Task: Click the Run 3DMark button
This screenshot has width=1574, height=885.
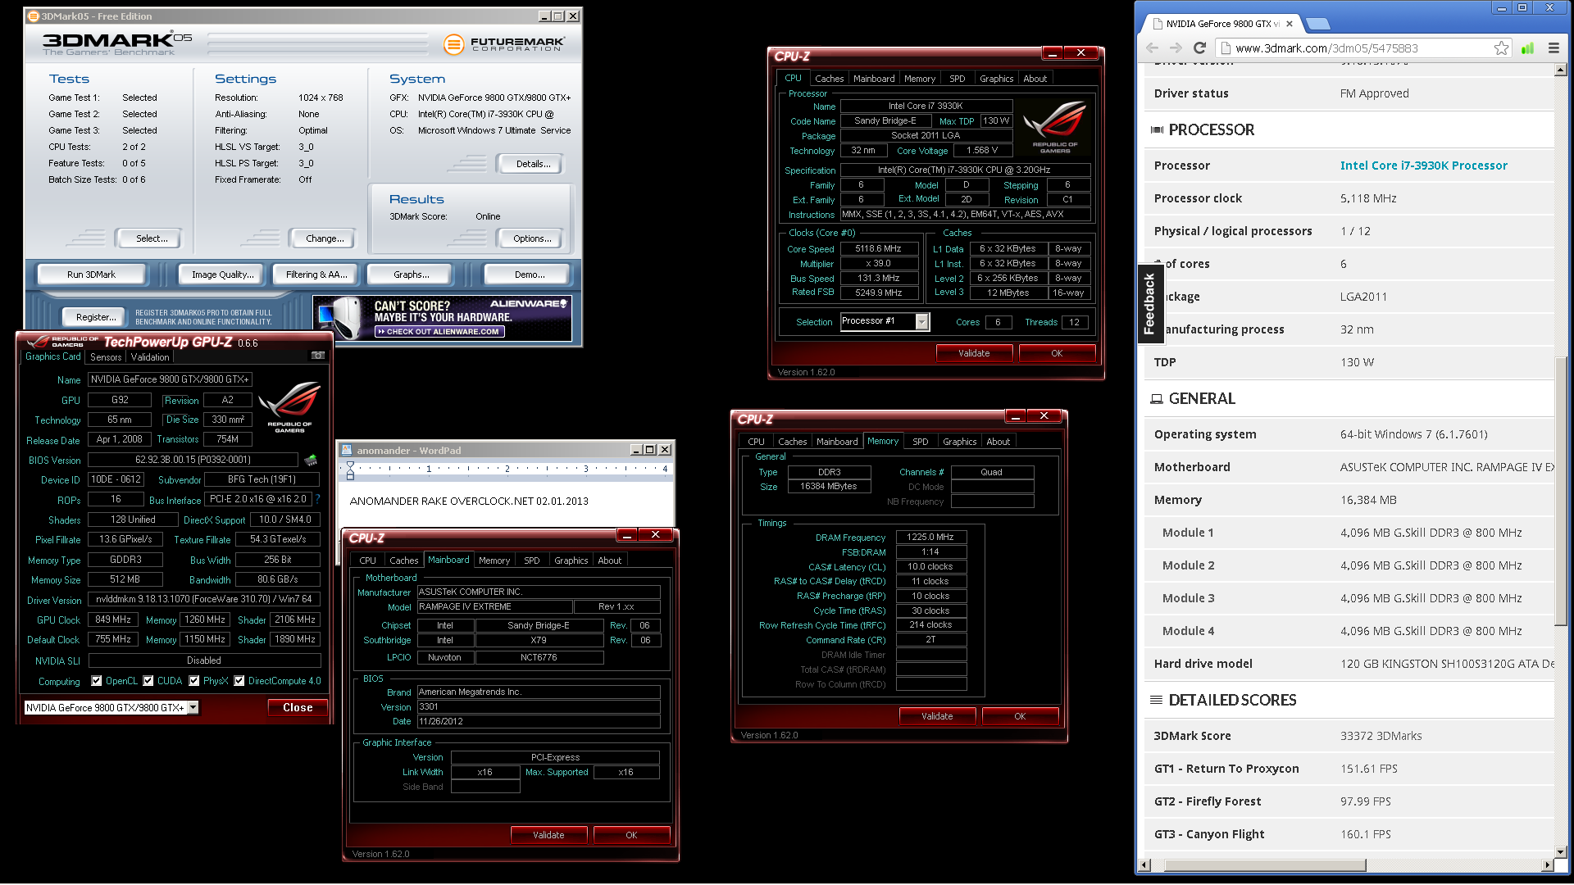Action: coord(91,275)
